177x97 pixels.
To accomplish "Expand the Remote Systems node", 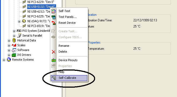I will pos(4,60).
